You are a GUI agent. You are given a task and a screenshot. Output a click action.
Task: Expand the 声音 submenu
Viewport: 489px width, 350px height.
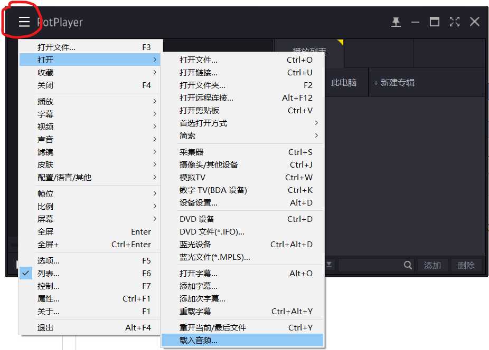click(90, 139)
